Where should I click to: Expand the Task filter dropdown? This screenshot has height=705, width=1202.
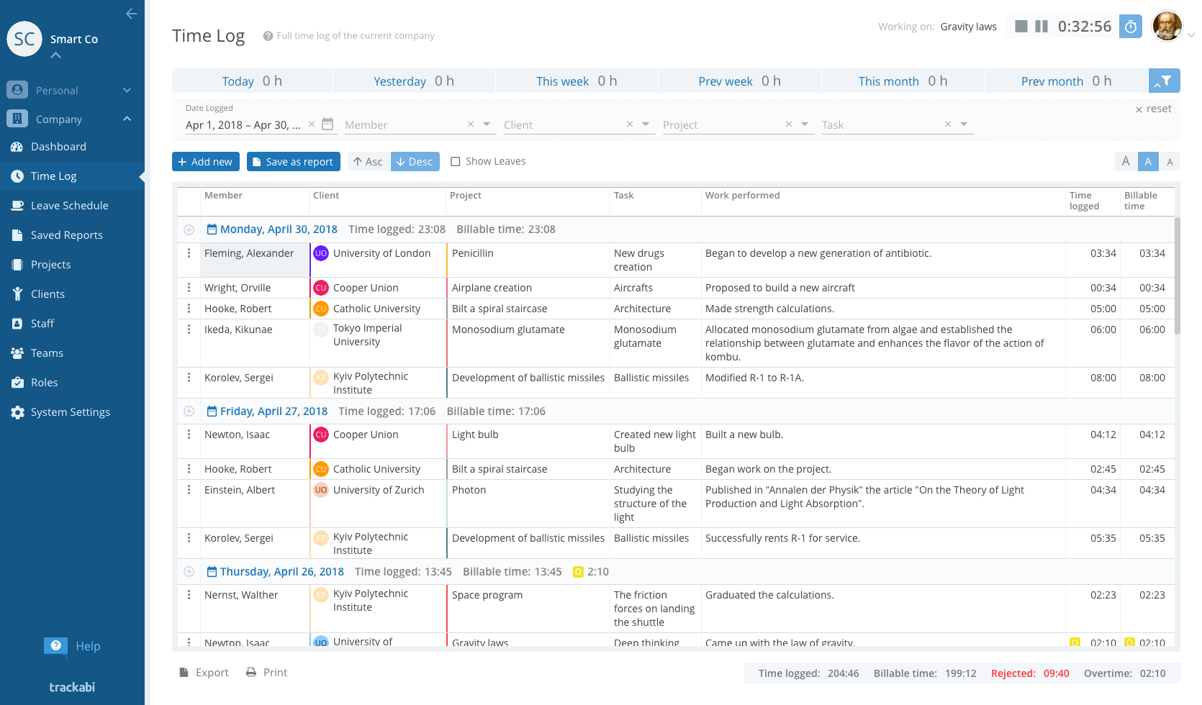click(x=964, y=124)
